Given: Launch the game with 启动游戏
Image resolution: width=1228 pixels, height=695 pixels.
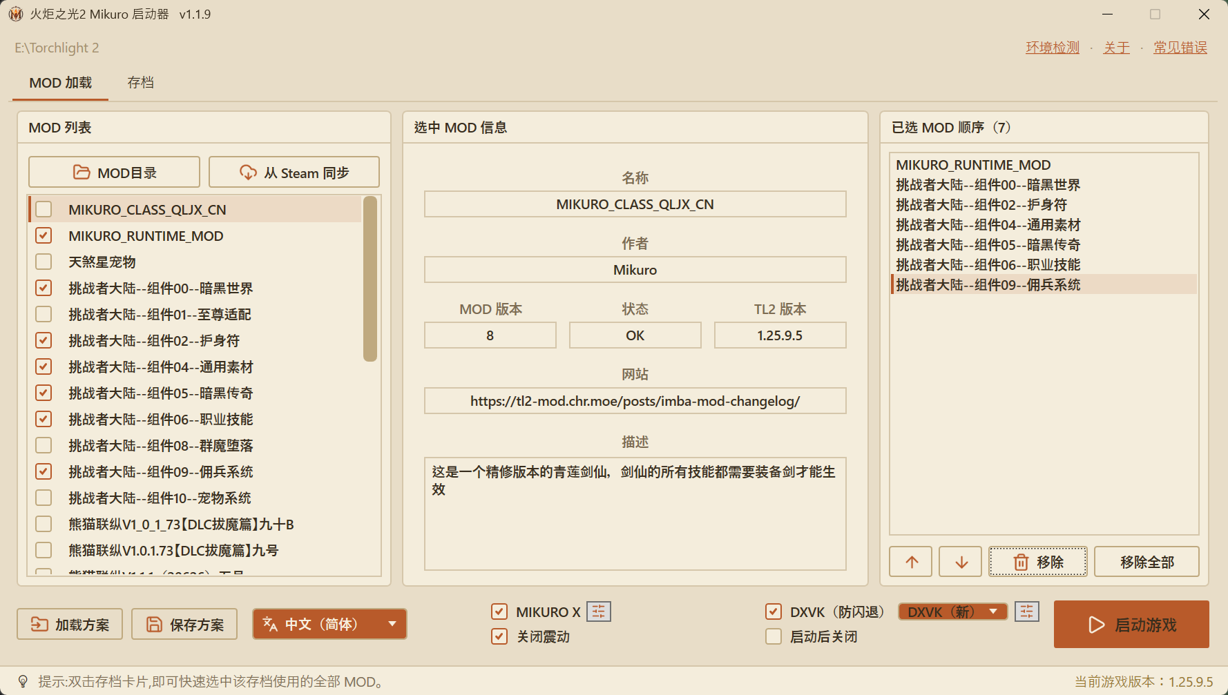Looking at the screenshot, I should [1131, 624].
